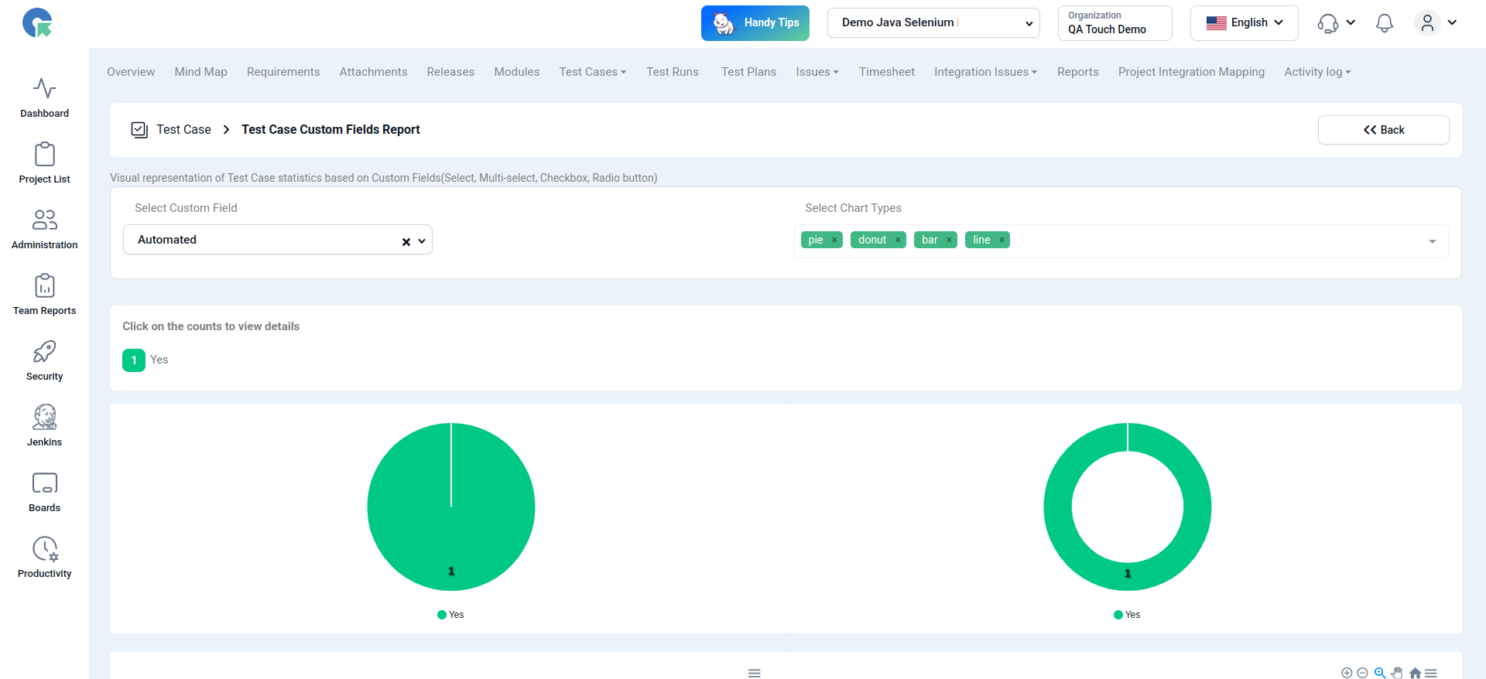This screenshot has height=679, width=1486.
Task: Click the green count badge for Yes
Action: [134, 360]
